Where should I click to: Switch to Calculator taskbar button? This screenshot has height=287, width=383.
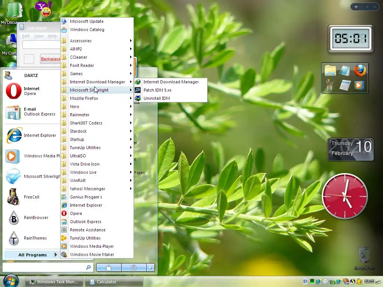coord(114,282)
